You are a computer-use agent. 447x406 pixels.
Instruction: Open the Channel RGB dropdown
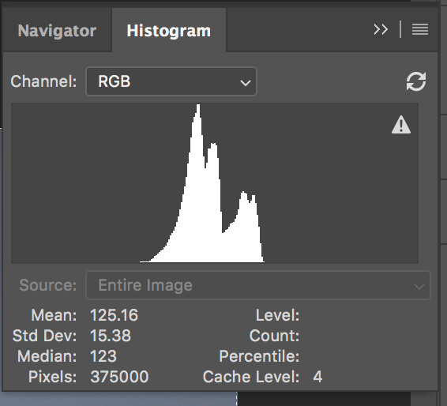click(x=171, y=81)
